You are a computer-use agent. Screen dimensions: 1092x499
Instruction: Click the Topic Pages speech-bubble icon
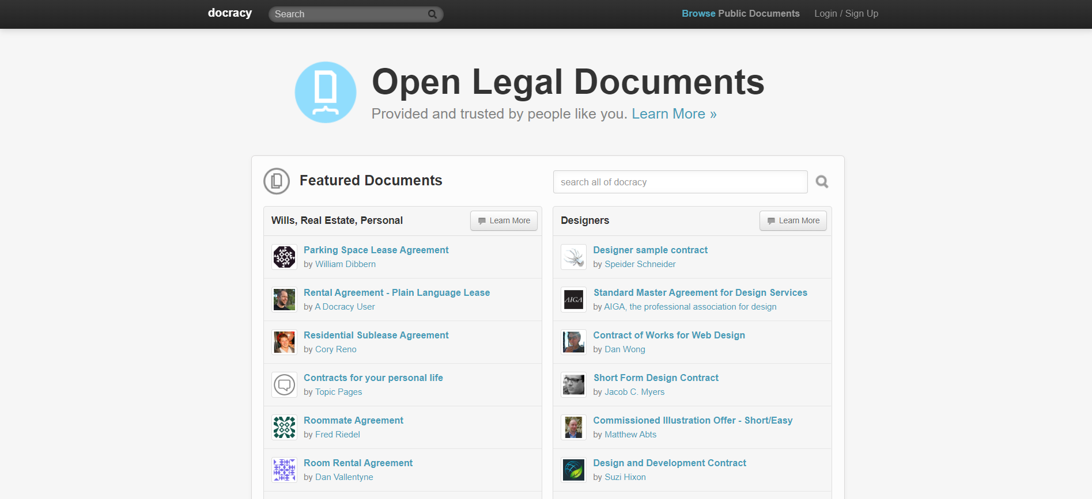tap(284, 385)
